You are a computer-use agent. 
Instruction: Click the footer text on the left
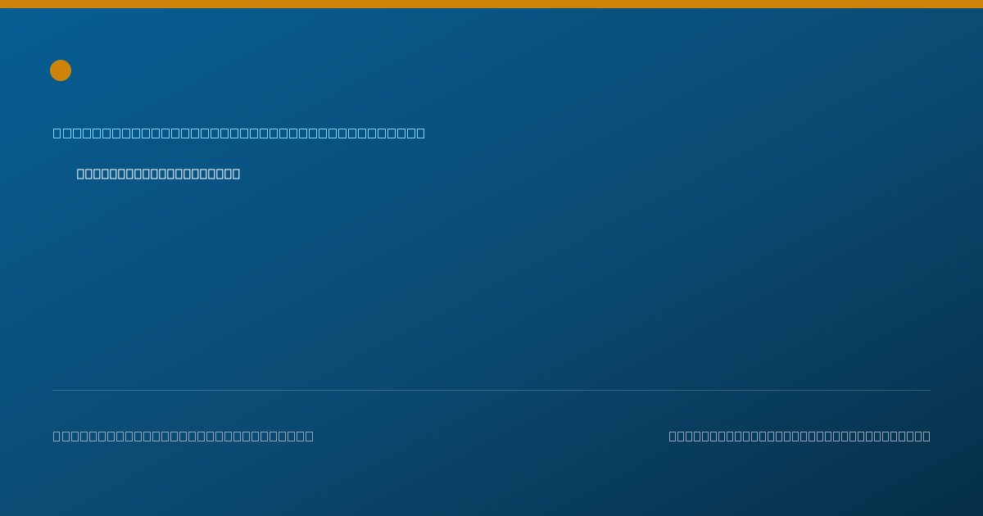point(183,436)
